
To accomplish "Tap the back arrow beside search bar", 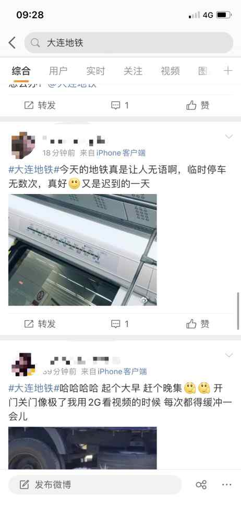I will click(12, 43).
